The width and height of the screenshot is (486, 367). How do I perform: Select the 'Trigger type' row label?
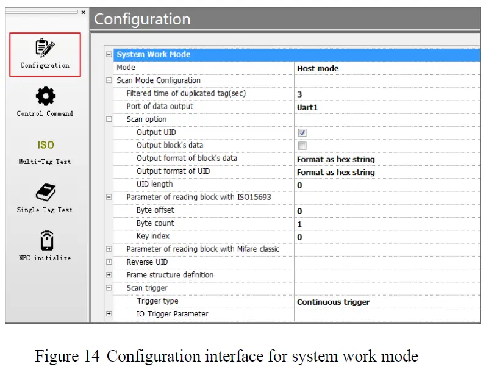158,301
